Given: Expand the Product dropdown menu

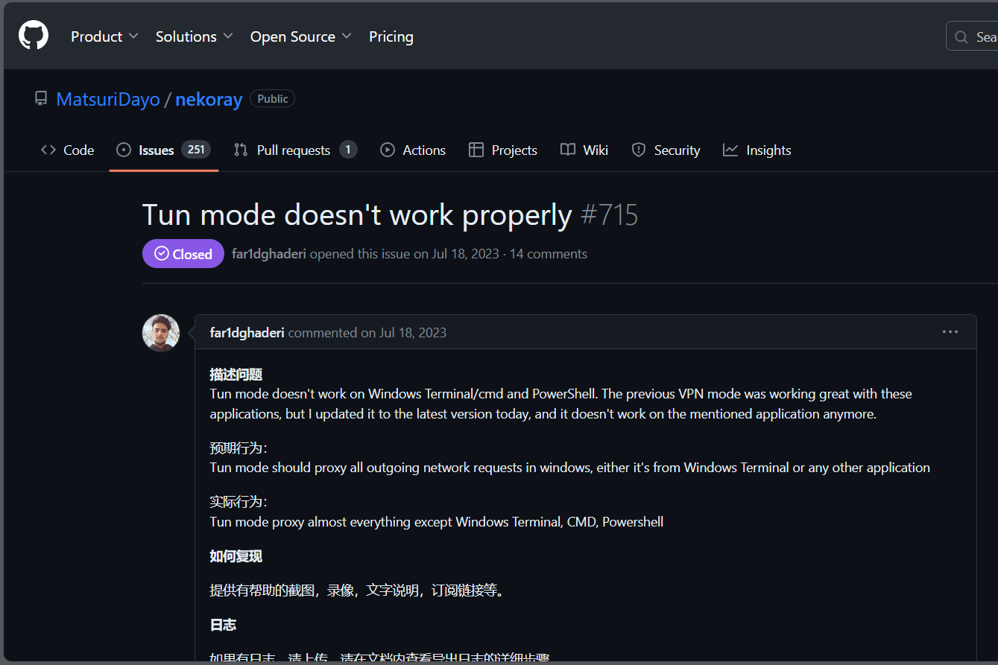Looking at the screenshot, I should coord(104,36).
